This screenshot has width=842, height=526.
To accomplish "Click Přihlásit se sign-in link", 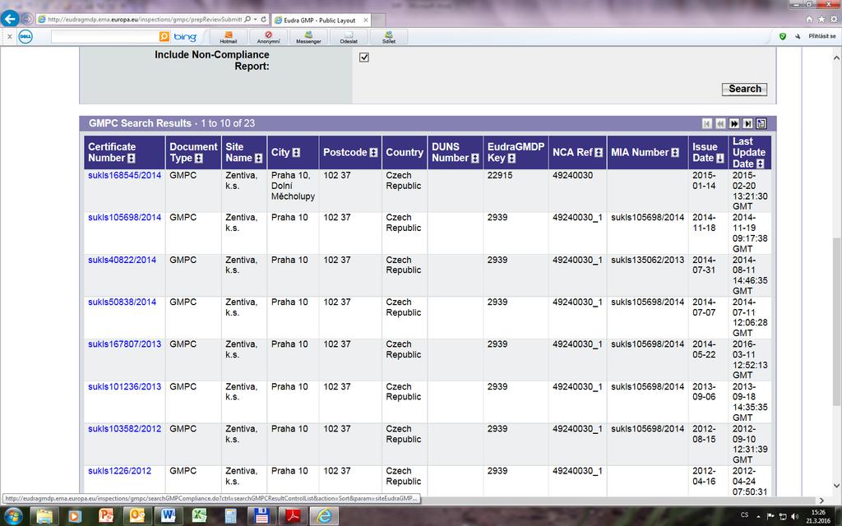I will tap(821, 36).
